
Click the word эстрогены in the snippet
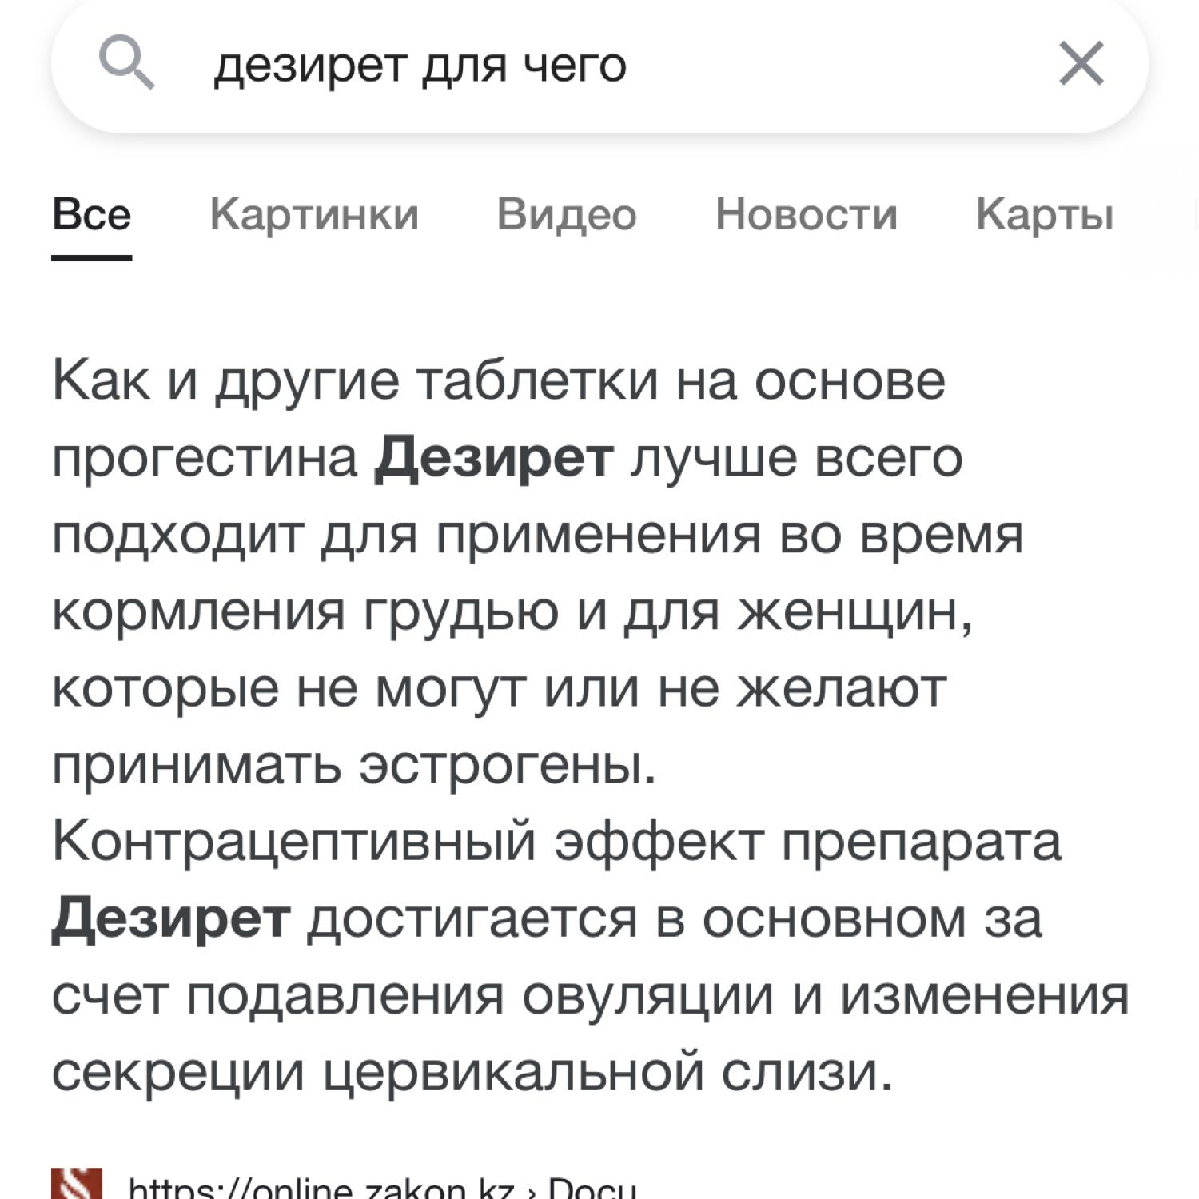point(507,767)
